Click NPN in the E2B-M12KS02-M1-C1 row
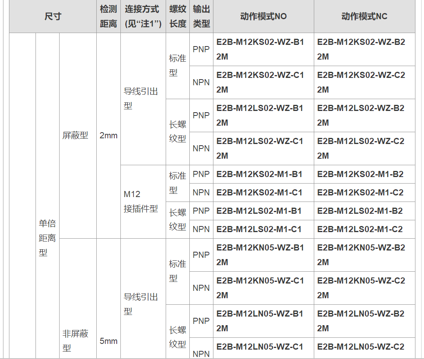 202,193
